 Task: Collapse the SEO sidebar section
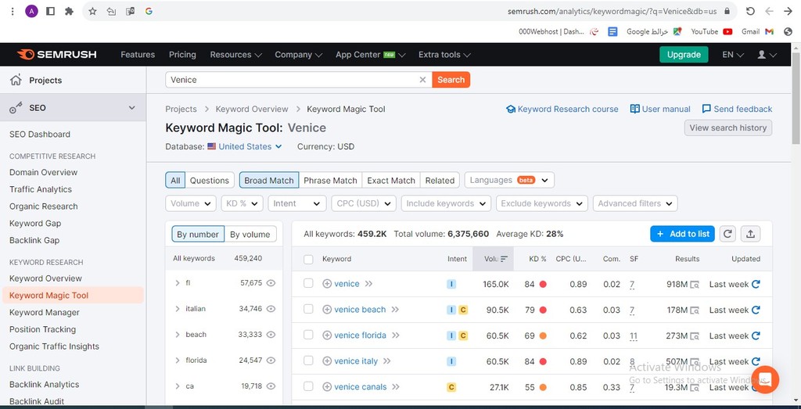coord(131,108)
